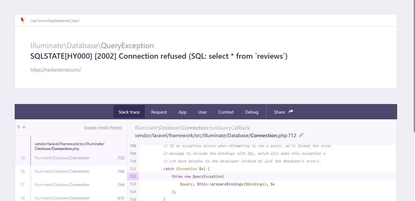The image size is (415, 201).
Task: Open the App tab
Action: click(x=182, y=112)
